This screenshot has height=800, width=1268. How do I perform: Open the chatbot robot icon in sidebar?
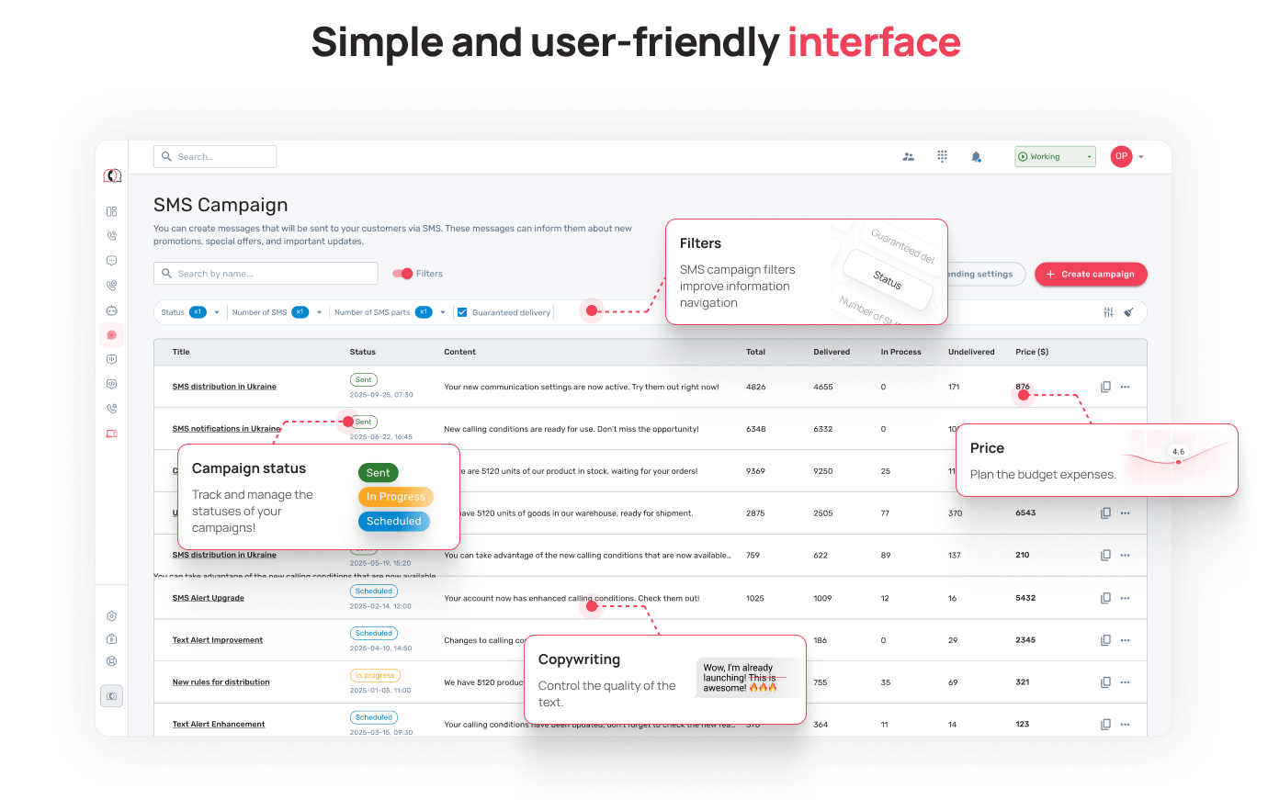pyautogui.click(x=111, y=310)
